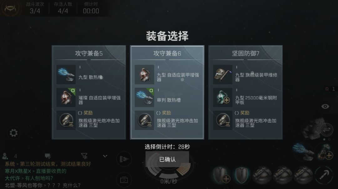Expand the chat panel chevron
Screen dimensions: 338x189
click(x=105, y=156)
